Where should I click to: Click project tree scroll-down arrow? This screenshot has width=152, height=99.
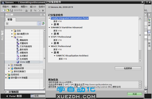[44, 88]
